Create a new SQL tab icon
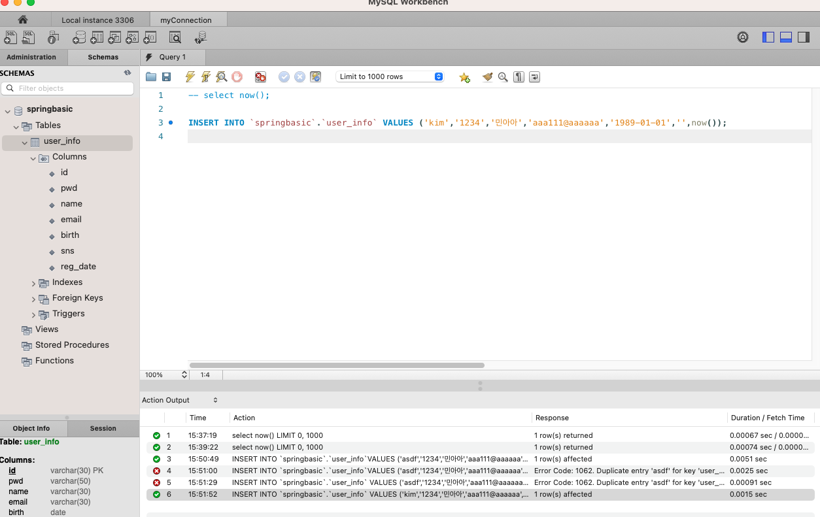Image resolution: width=820 pixels, height=517 pixels. pos(11,38)
